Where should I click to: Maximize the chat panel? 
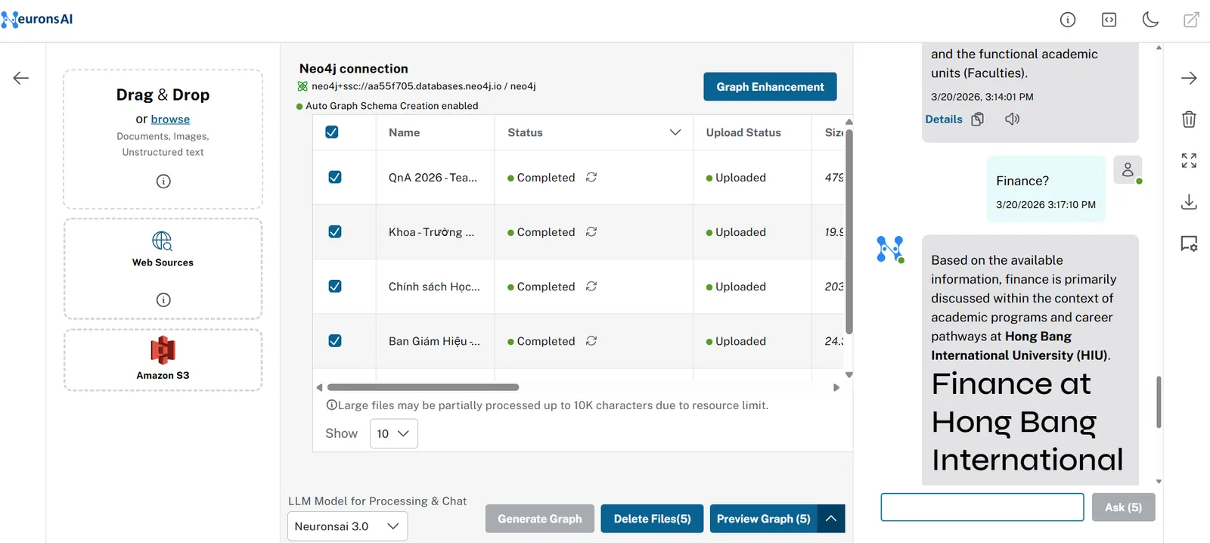pyautogui.click(x=1189, y=160)
